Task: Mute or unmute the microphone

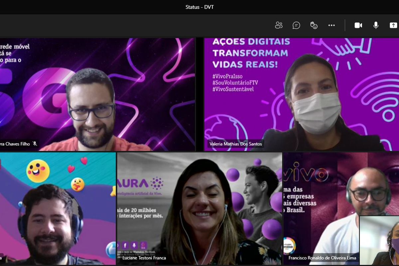Action: coord(376,25)
